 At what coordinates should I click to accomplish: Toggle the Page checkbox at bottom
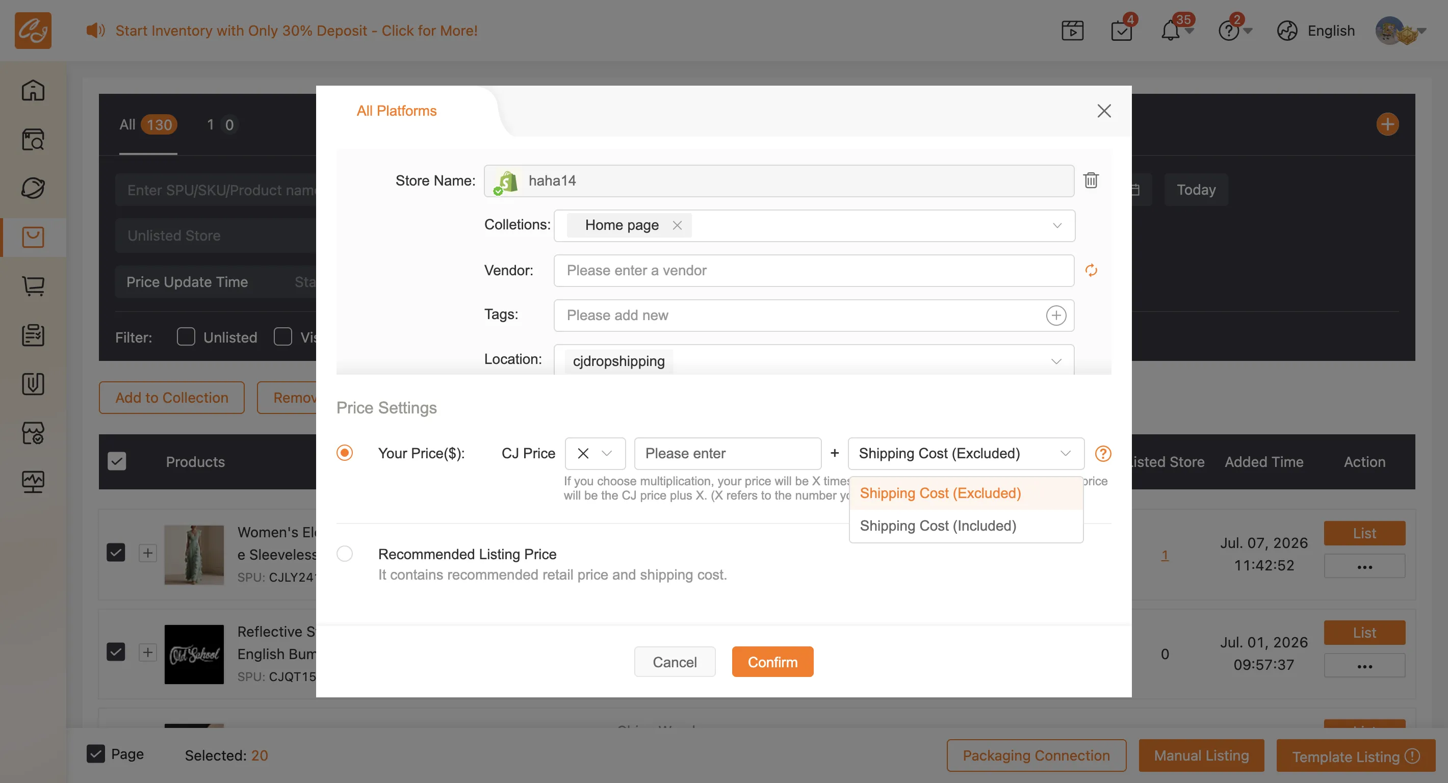click(95, 754)
